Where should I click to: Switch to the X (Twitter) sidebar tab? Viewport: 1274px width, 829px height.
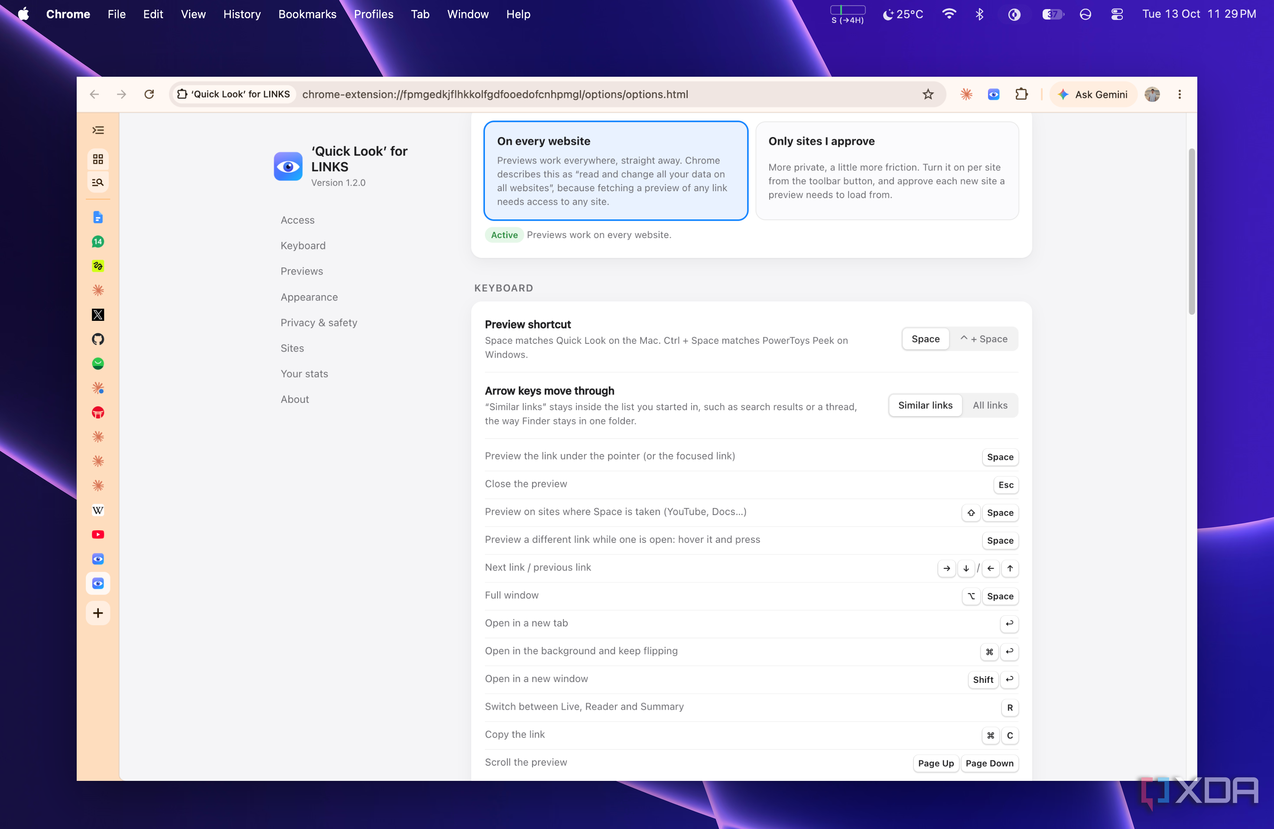98,315
